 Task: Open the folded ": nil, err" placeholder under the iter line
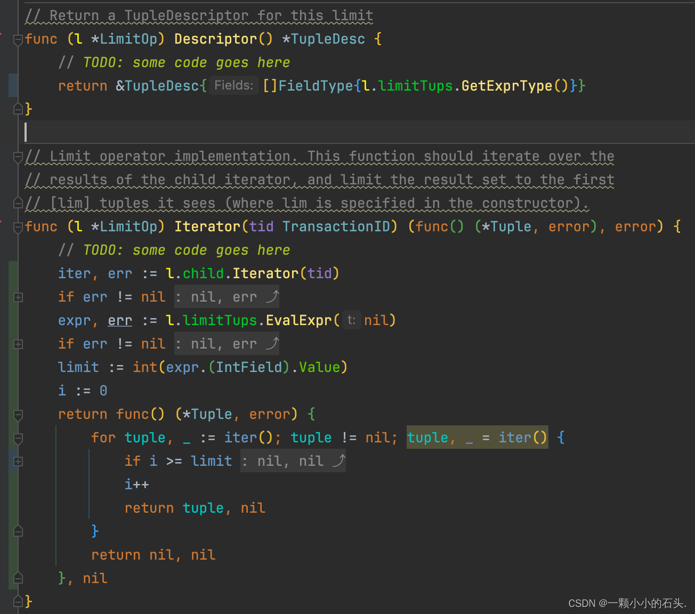(x=227, y=297)
